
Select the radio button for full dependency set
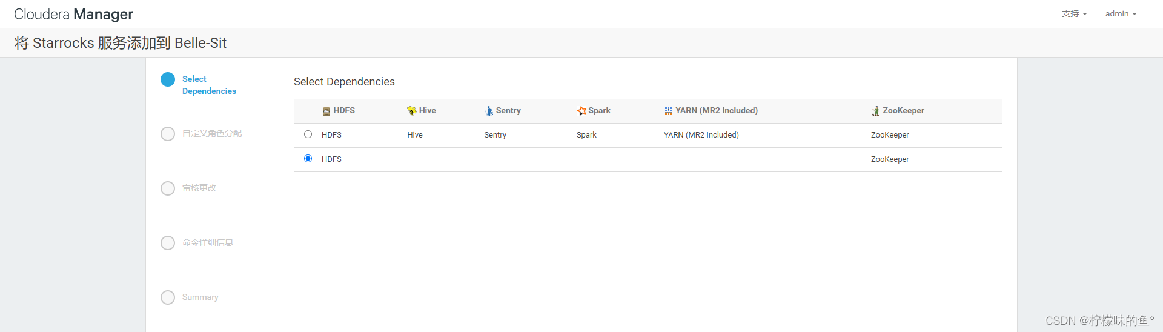coord(308,134)
